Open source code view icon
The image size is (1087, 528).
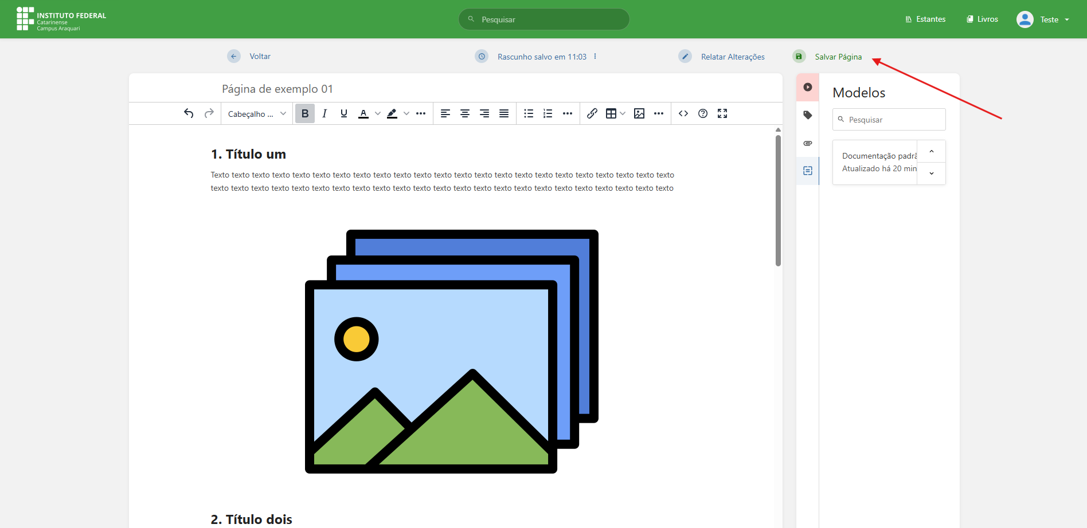(x=683, y=113)
